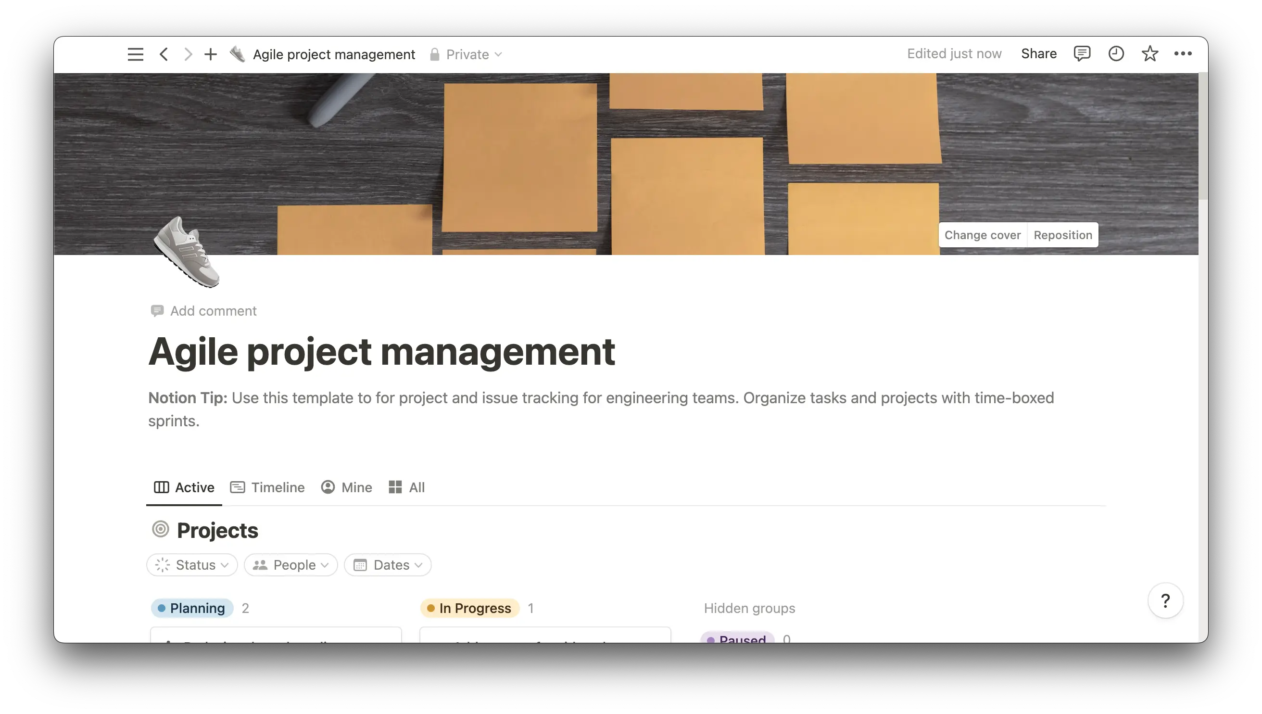Click the forward navigation arrow

[188, 54]
